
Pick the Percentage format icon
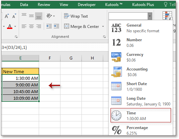pos(117,130)
